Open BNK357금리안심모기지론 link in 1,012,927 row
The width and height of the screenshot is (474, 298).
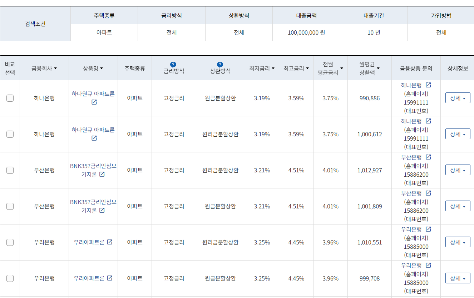93,170
